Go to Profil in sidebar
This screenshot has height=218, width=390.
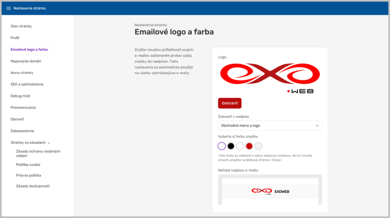coord(15,38)
